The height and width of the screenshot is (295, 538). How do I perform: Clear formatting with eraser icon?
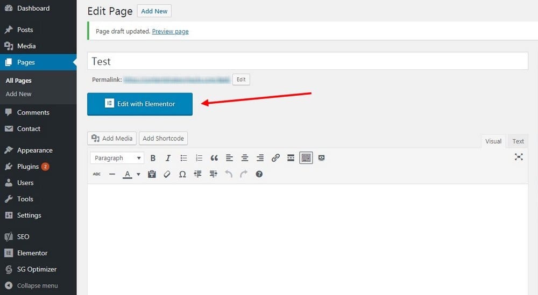coord(167,174)
